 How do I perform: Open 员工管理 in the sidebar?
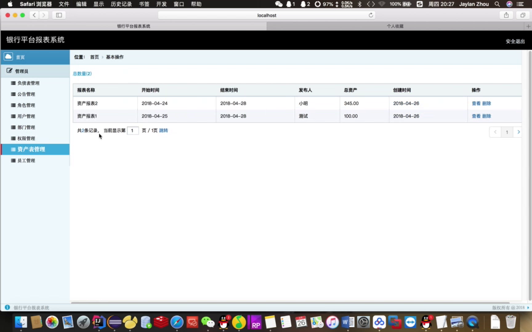click(x=26, y=160)
